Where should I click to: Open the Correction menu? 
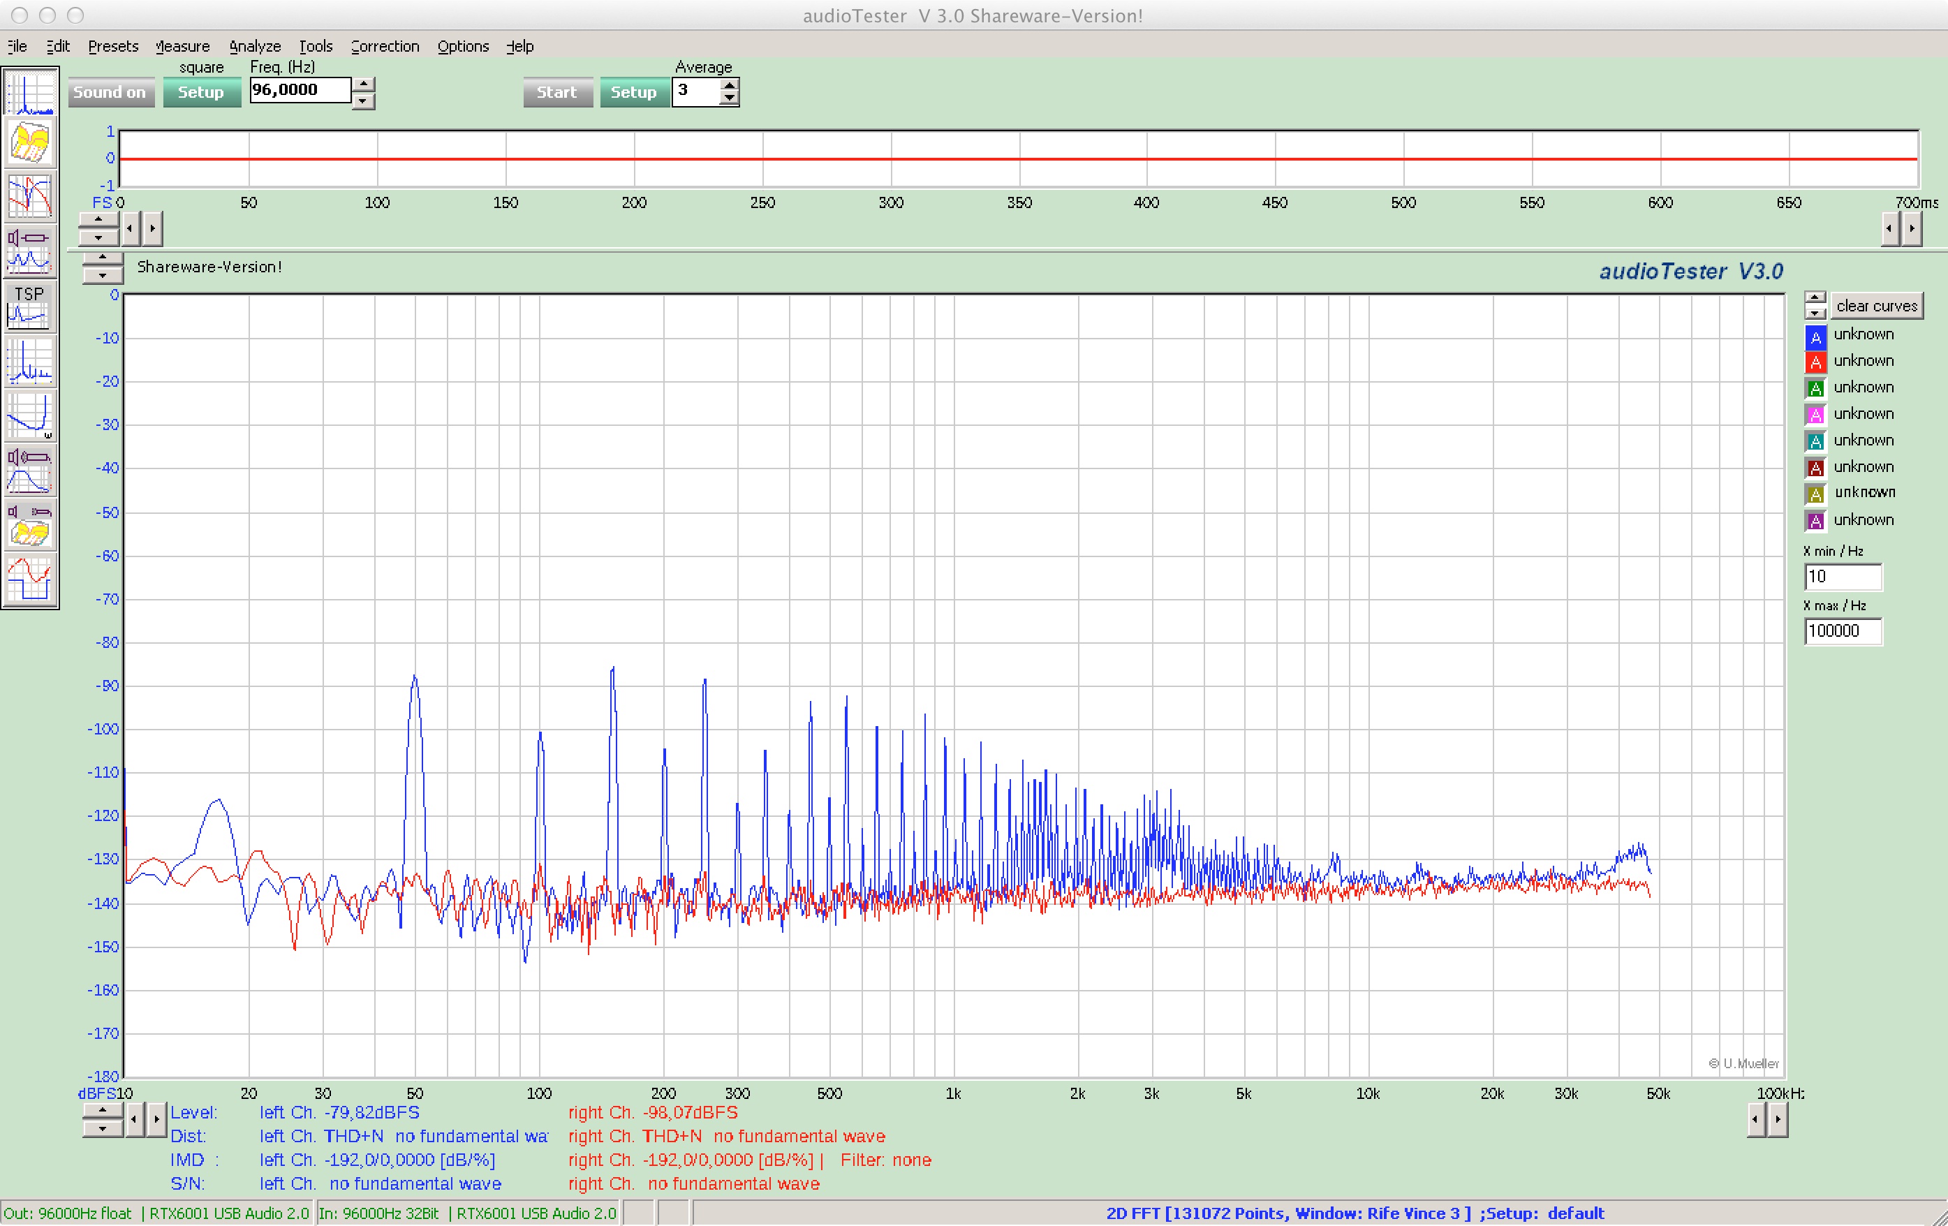coord(385,46)
